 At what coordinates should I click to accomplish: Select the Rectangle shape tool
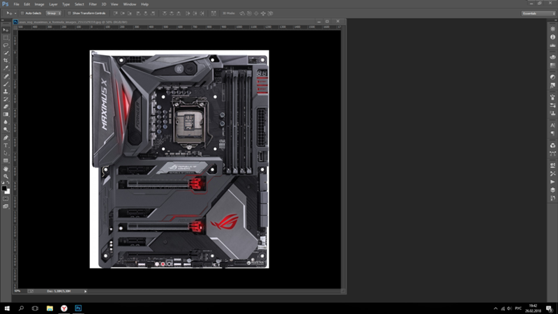point(6,160)
